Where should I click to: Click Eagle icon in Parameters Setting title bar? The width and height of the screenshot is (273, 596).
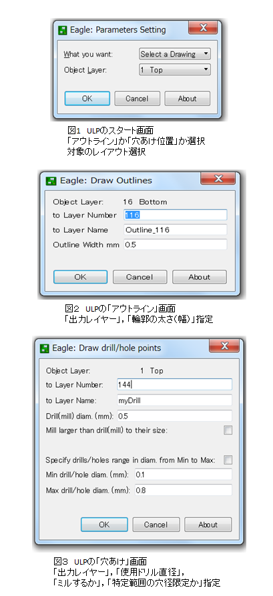pos(63,30)
